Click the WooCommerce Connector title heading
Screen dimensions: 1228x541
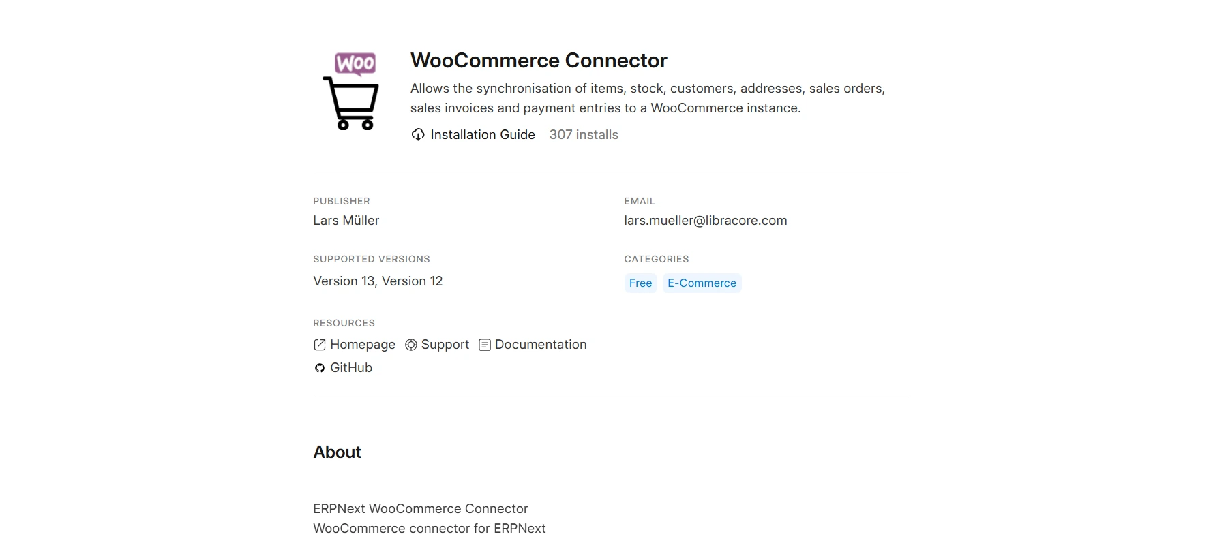[x=539, y=61]
